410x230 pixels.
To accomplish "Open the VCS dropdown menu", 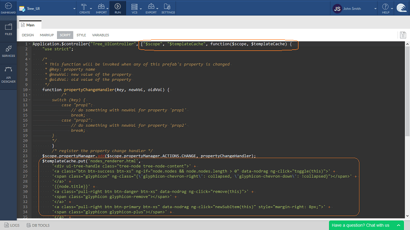I will [x=134, y=8].
